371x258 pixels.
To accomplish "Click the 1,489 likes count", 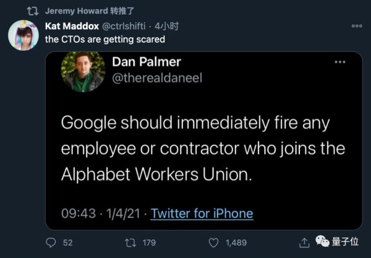I will point(236,242).
